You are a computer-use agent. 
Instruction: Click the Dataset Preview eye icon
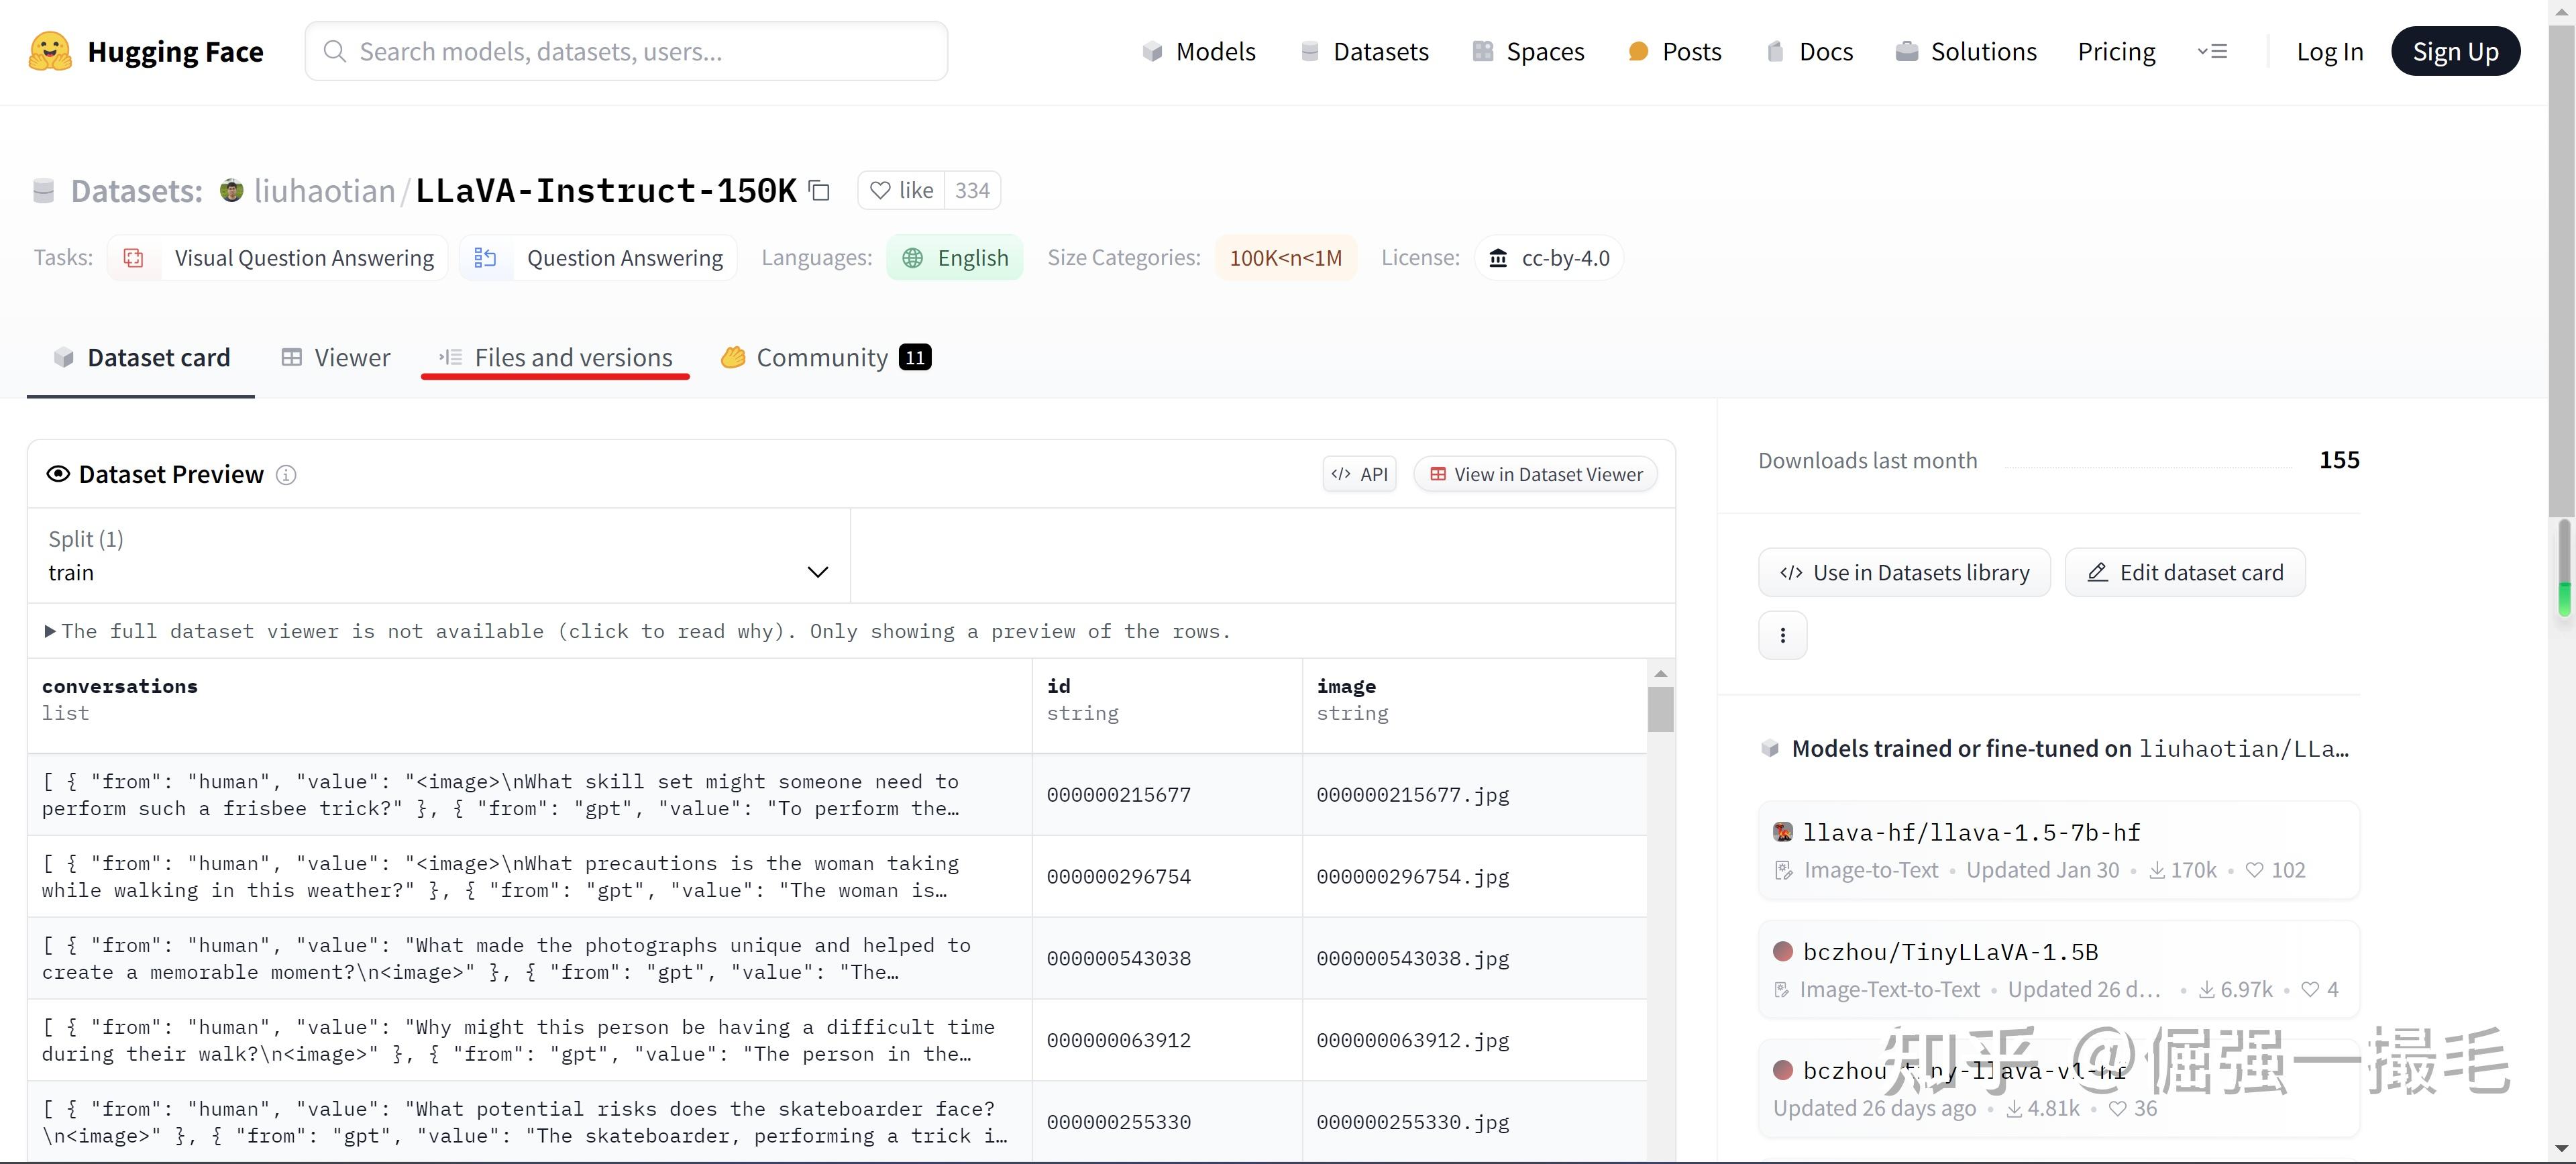58,474
